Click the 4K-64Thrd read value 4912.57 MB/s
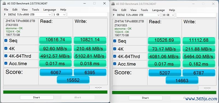Viewport: 219px width, 103px height. click(x=55, y=56)
